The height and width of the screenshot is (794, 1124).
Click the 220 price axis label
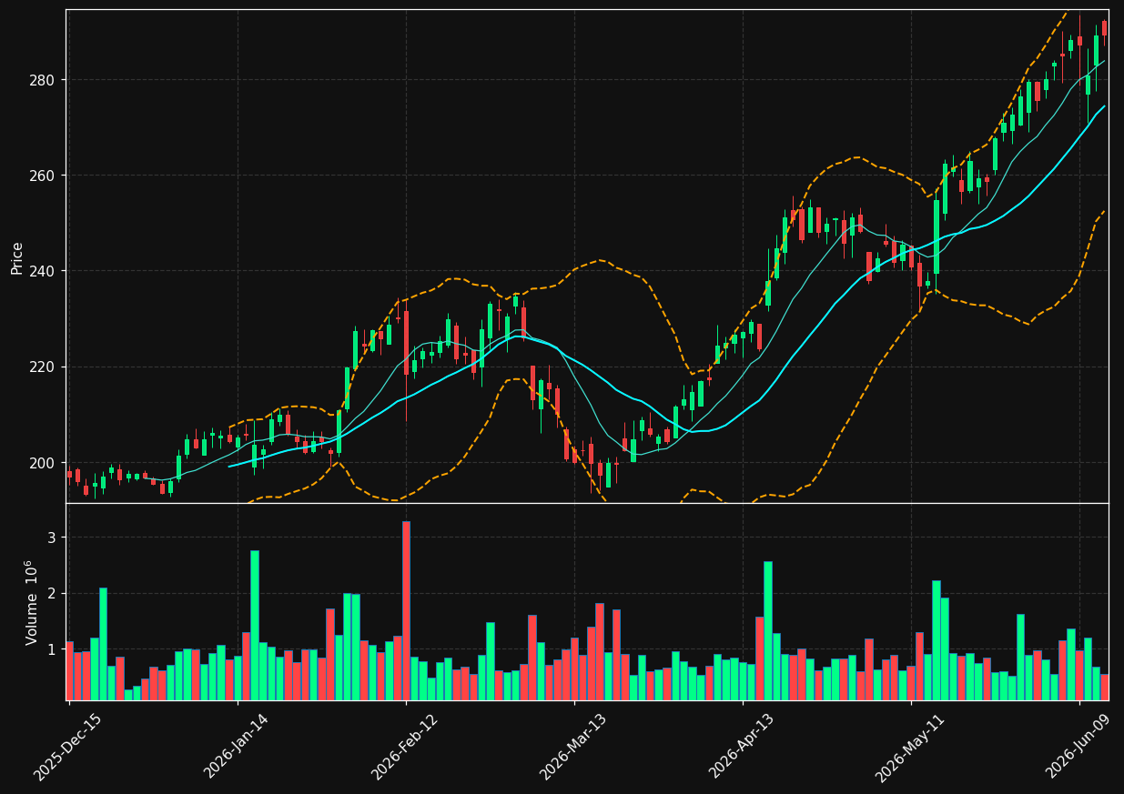coord(44,367)
